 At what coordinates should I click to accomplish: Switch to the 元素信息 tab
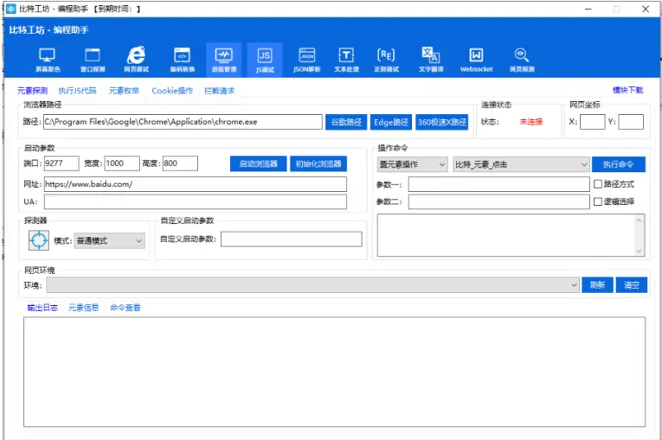tap(84, 308)
